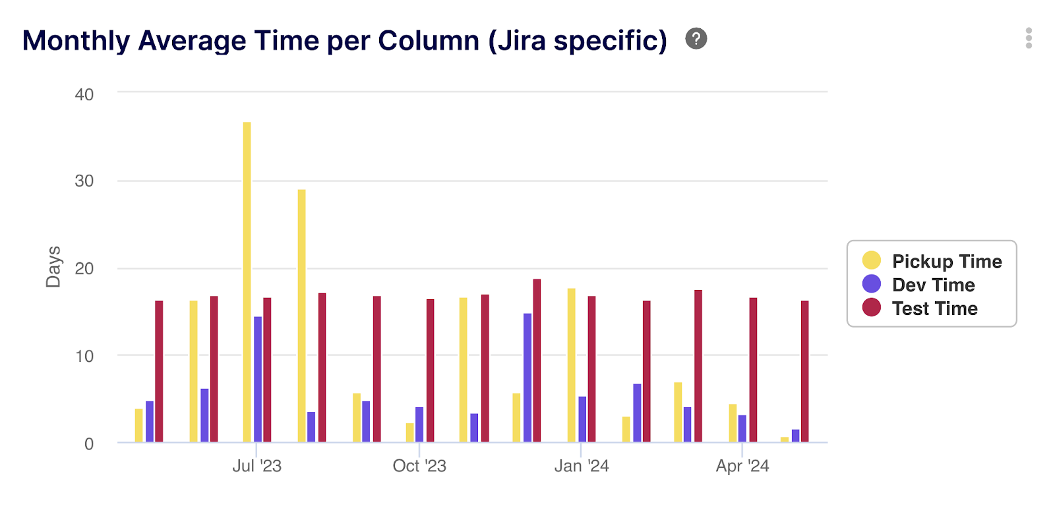
Task: Click the rightmost red Test Time bar
Action: coord(804,371)
